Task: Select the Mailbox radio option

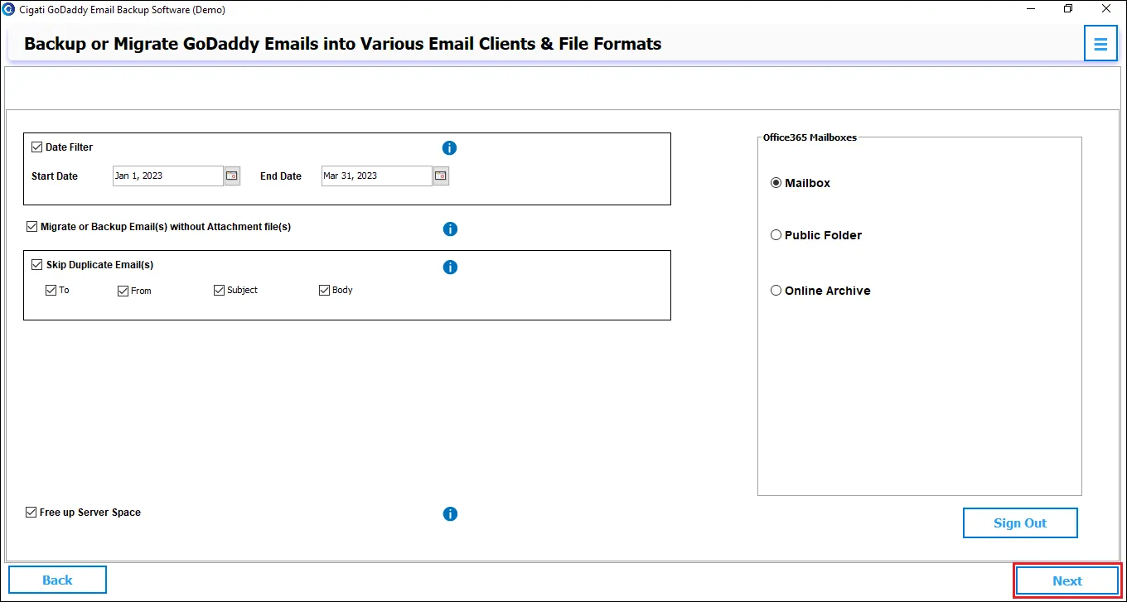Action: (x=776, y=183)
